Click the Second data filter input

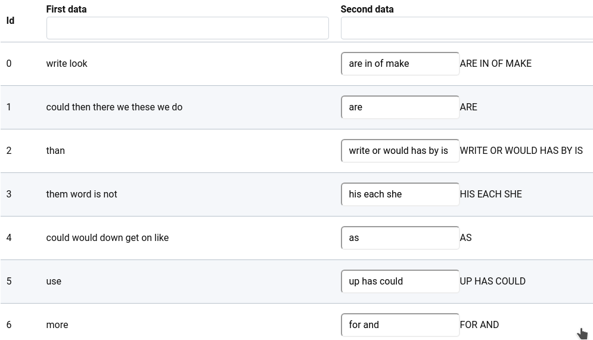click(467, 28)
